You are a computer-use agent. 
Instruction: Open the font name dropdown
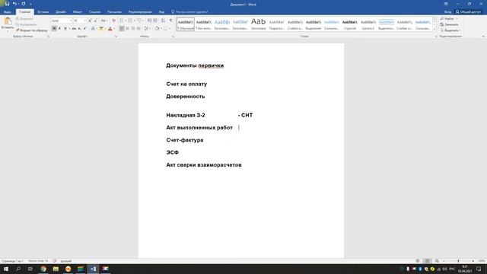71,21
